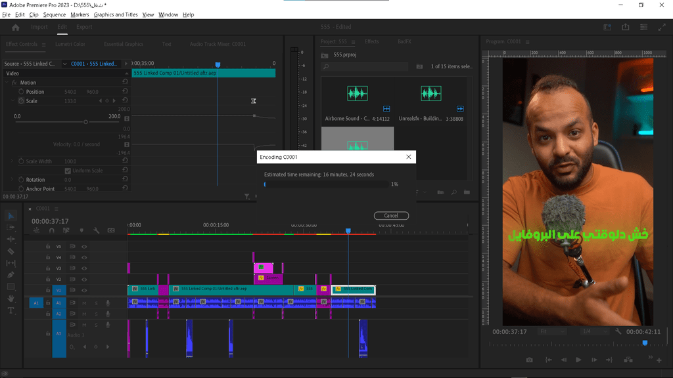This screenshot has width=673, height=378.
Task: Select the Type tool
Action: [x=11, y=310]
